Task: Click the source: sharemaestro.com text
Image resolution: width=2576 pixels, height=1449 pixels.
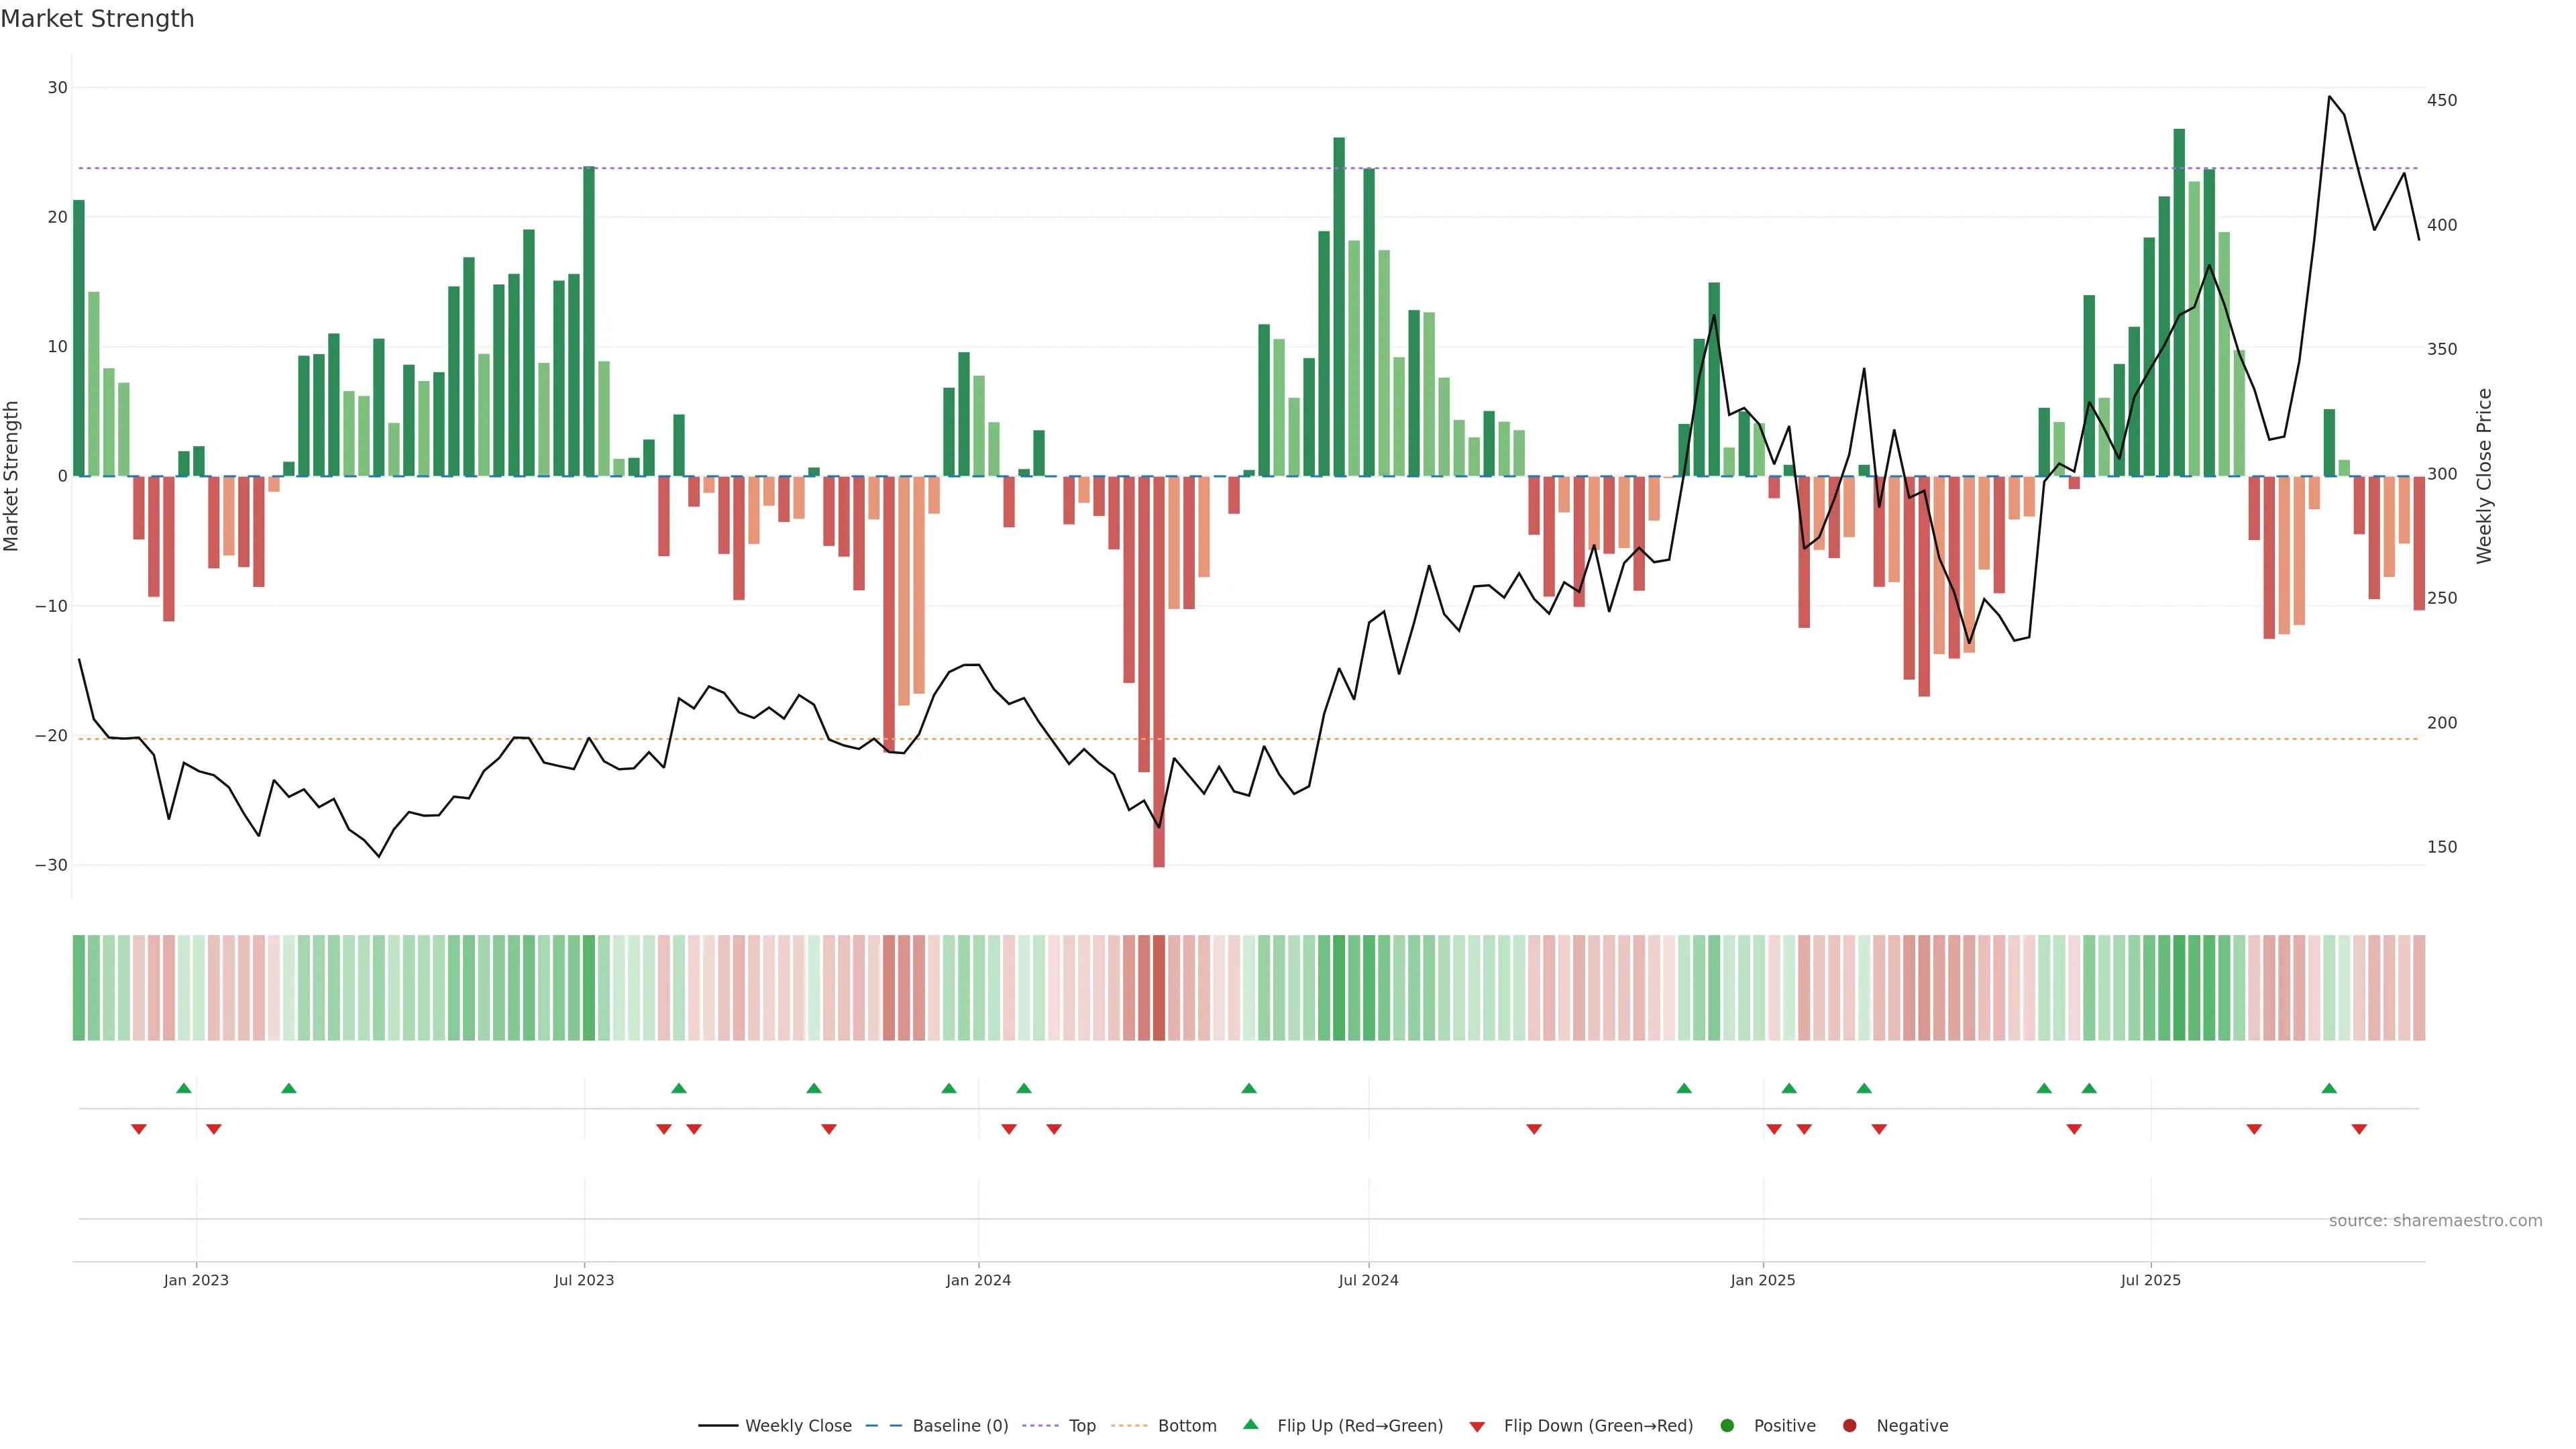Action: pos(2435,1220)
